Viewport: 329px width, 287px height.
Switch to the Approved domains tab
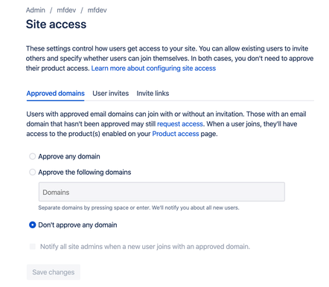coord(55,94)
